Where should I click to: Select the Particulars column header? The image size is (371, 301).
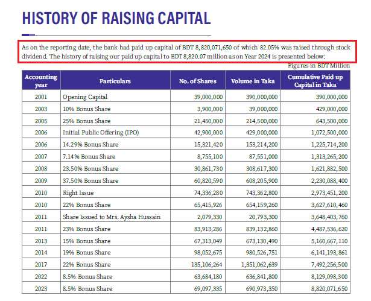tap(115, 81)
